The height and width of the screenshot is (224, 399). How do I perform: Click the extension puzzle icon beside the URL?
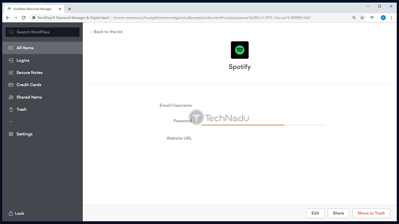34,18
